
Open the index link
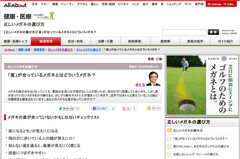tap(229, 4)
